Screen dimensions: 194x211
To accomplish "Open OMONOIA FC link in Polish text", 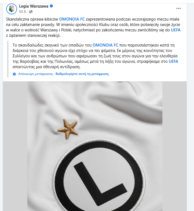I will [72, 19].
